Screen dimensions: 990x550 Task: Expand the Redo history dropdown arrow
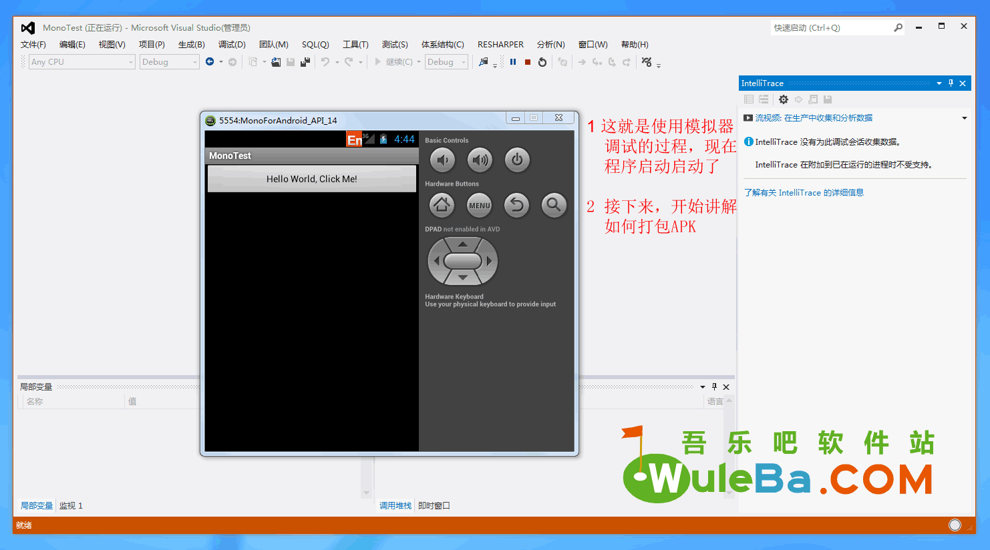tap(361, 62)
